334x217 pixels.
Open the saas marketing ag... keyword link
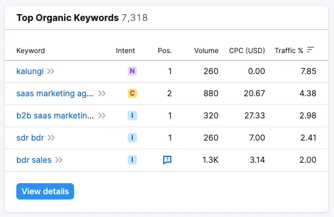pyautogui.click(x=55, y=93)
